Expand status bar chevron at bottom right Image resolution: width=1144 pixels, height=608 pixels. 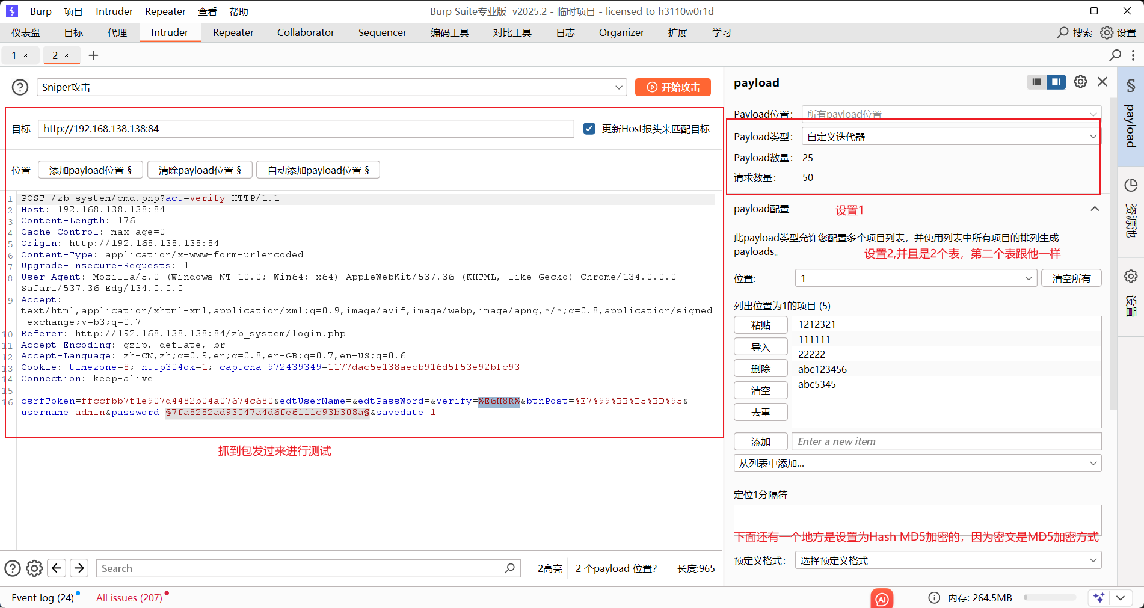(1121, 598)
